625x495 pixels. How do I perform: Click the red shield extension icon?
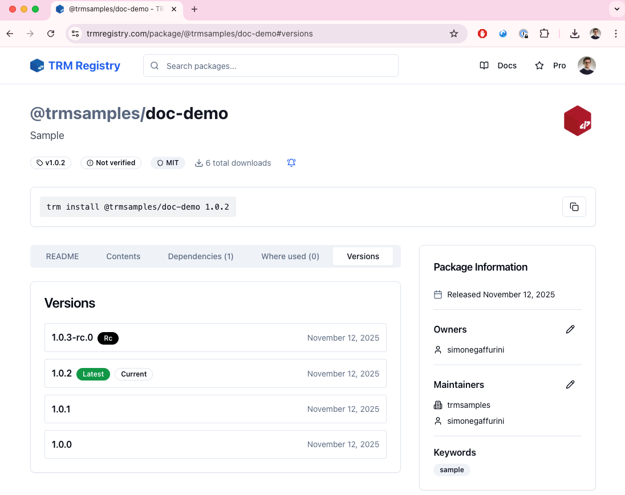(x=482, y=34)
